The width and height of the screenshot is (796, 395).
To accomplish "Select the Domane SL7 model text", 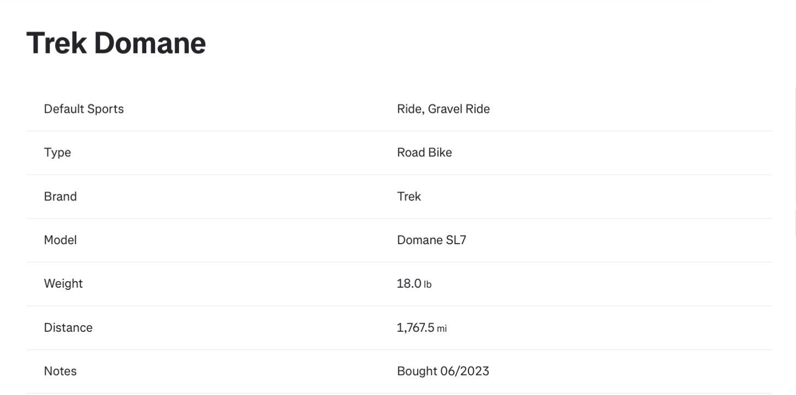I will pyautogui.click(x=431, y=240).
